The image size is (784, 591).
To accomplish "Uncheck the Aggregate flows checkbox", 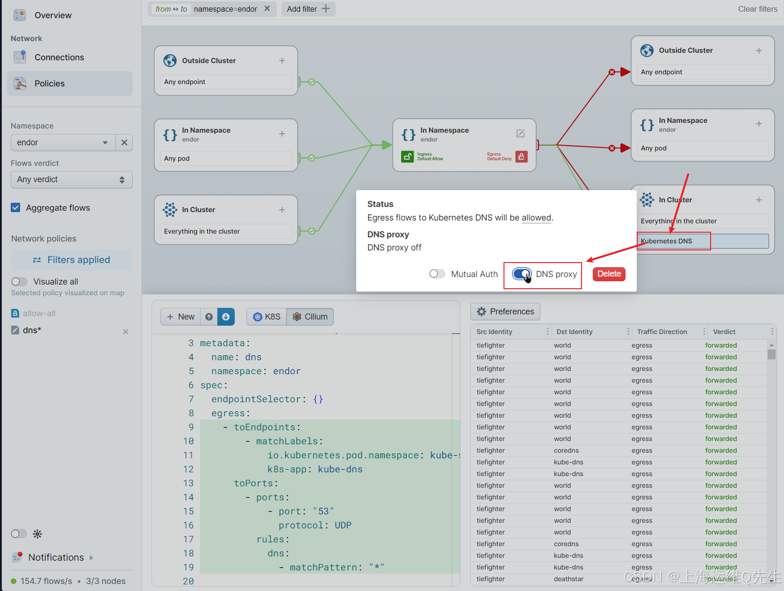I will click(x=16, y=207).
